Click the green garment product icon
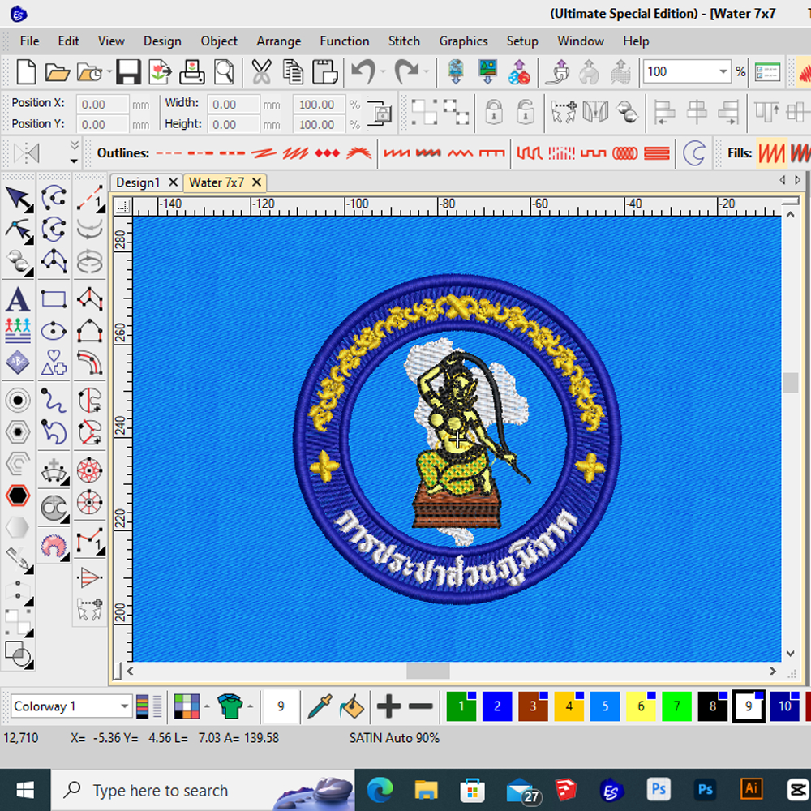Image resolution: width=811 pixels, height=811 pixels. click(230, 706)
